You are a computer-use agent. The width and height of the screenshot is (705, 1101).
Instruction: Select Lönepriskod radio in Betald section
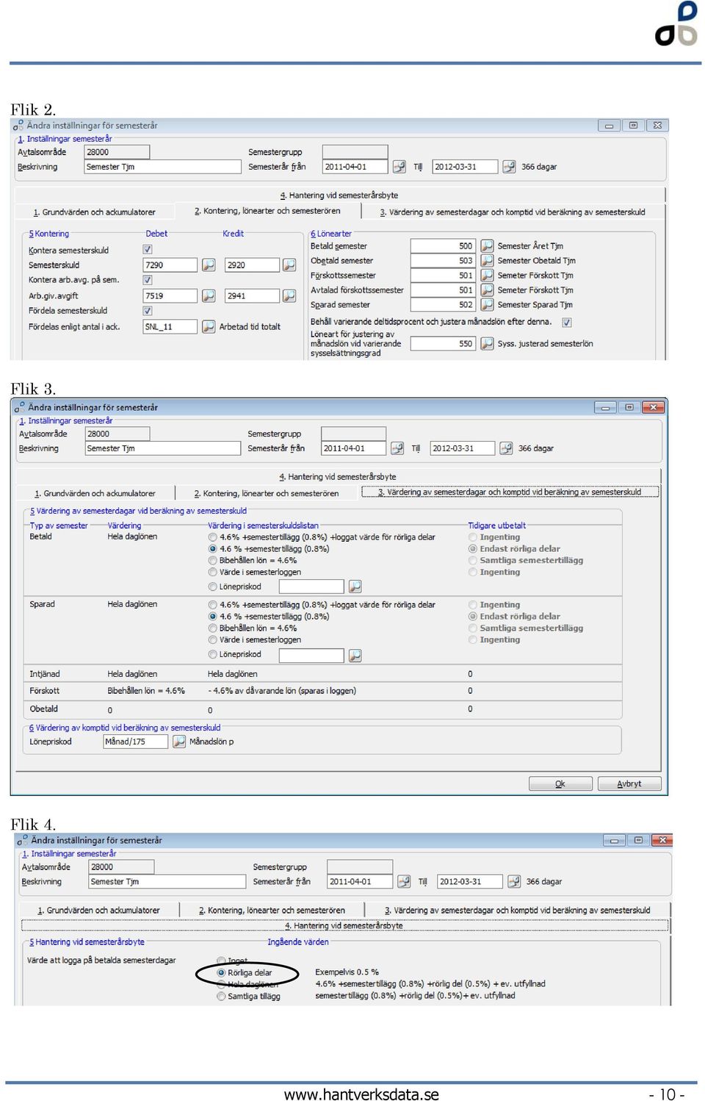213,587
